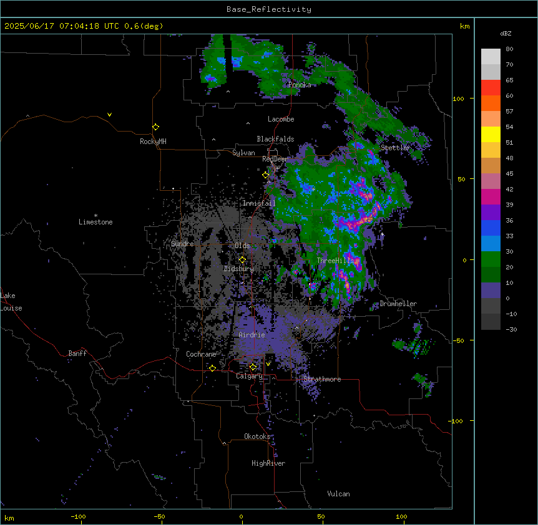Click the 2025/06/17 07:04:18 UTC timestamp
The width and height of the screenshot is (538, 525).
click(61, 26)
